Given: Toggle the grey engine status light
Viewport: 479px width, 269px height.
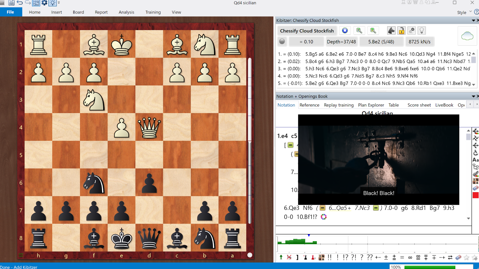Looking at the screenshot, I should coord(282,42).
